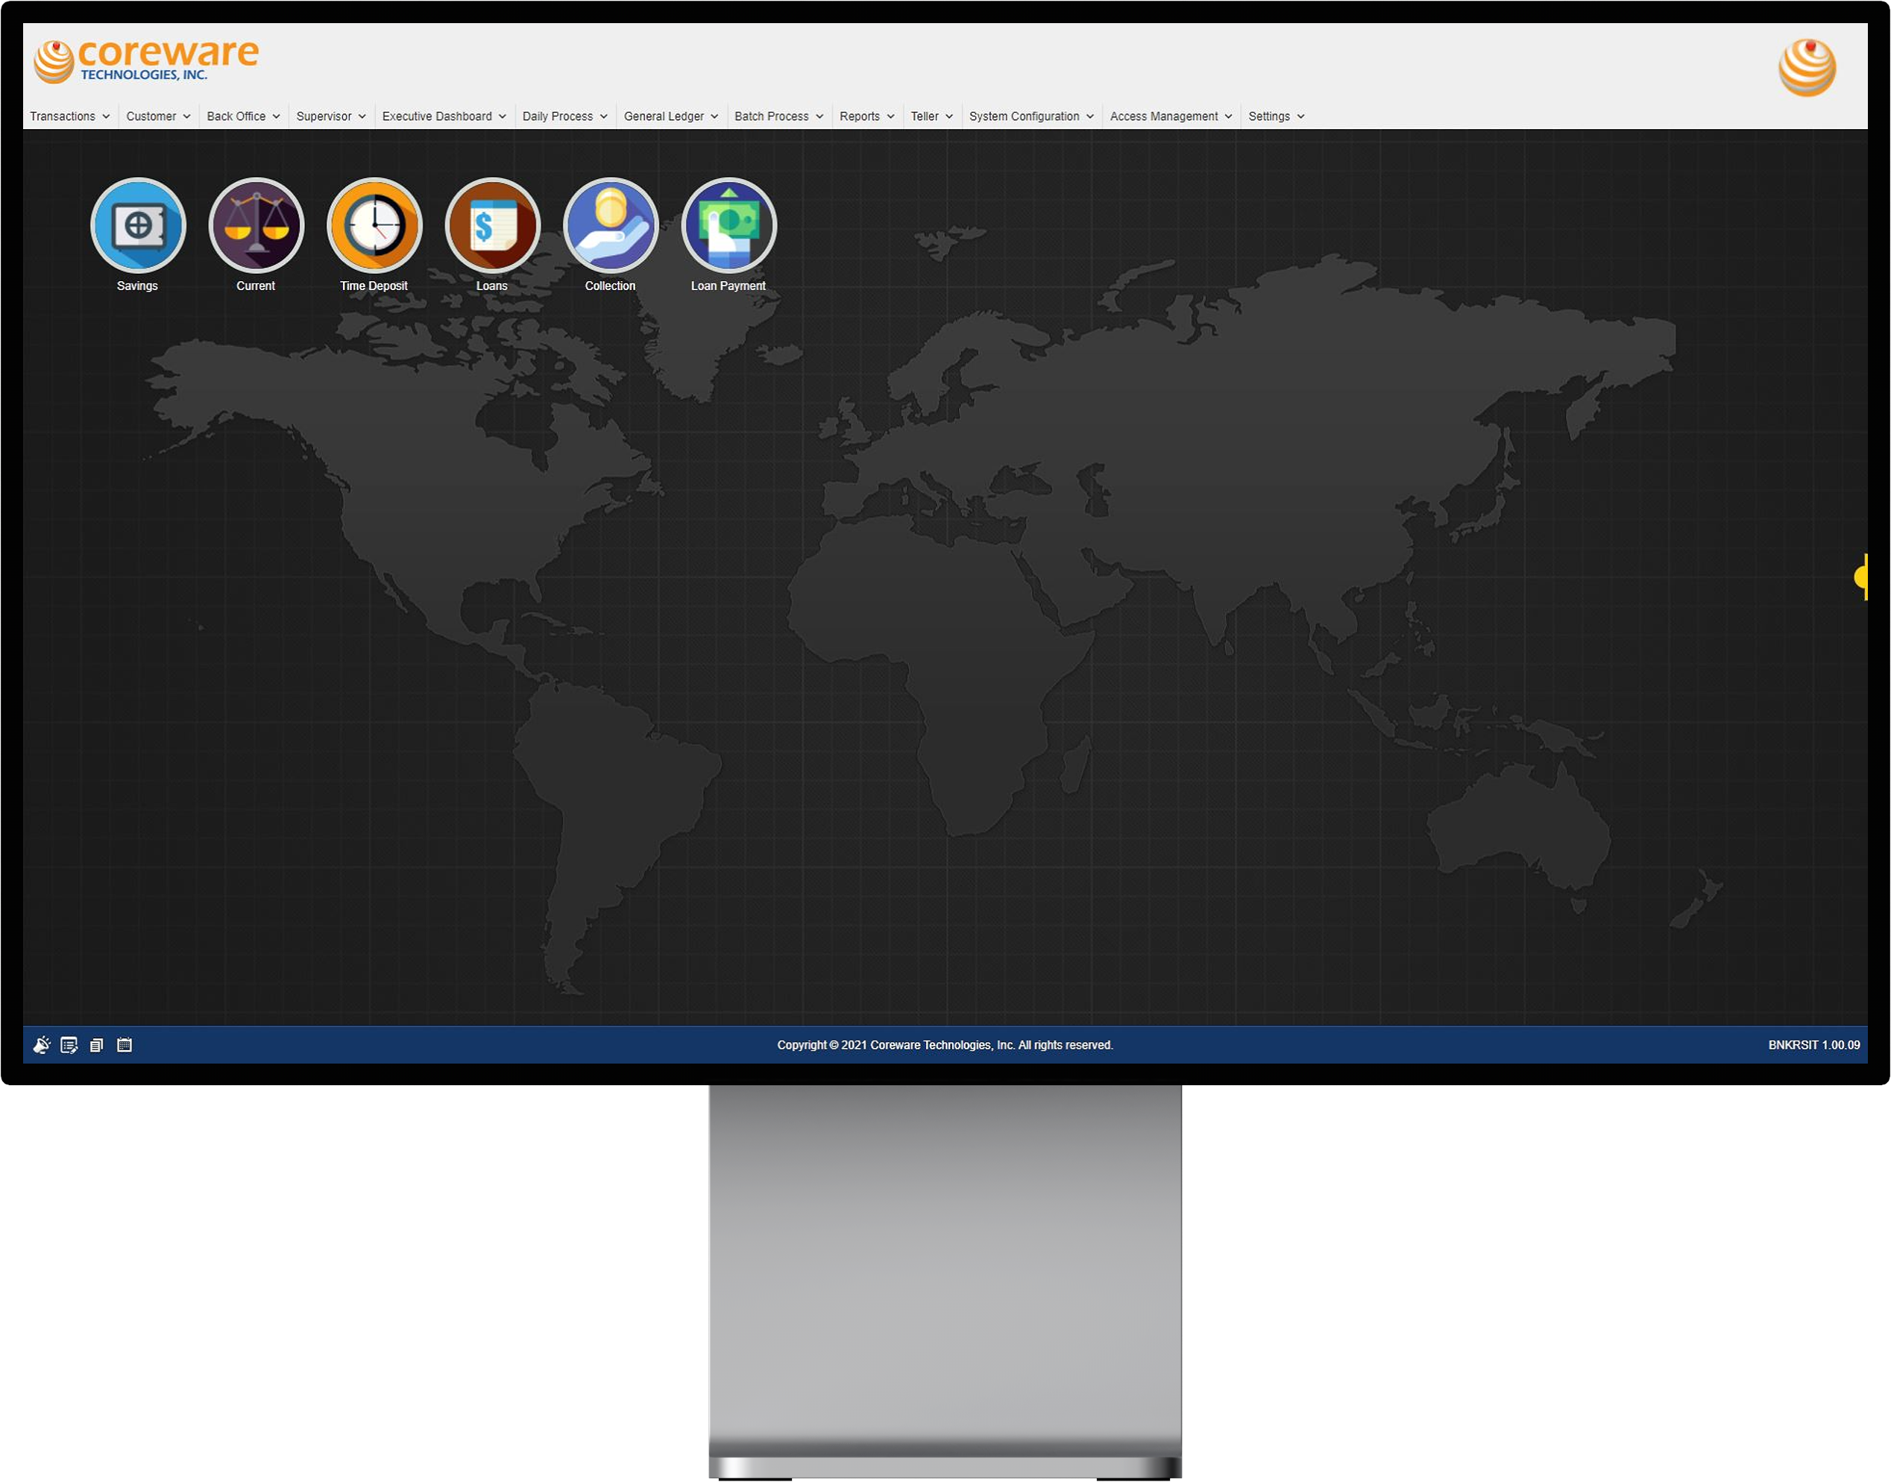Open the Transactions menu
The width and height of the screenshot is (1891, 1482).
point(70,116)
